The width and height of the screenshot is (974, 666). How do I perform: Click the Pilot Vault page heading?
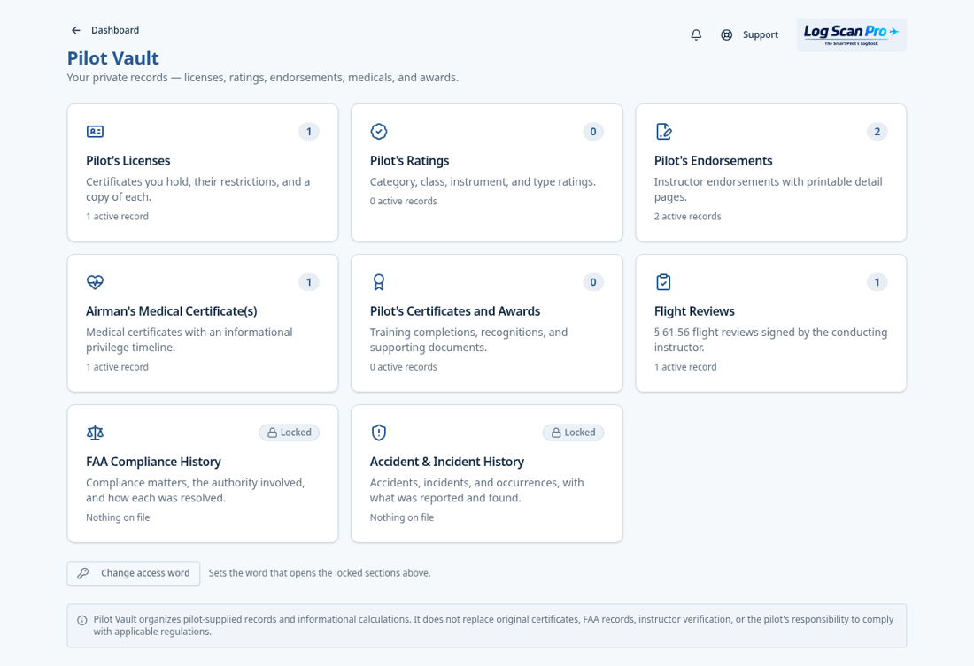click(x=113, y=58)
